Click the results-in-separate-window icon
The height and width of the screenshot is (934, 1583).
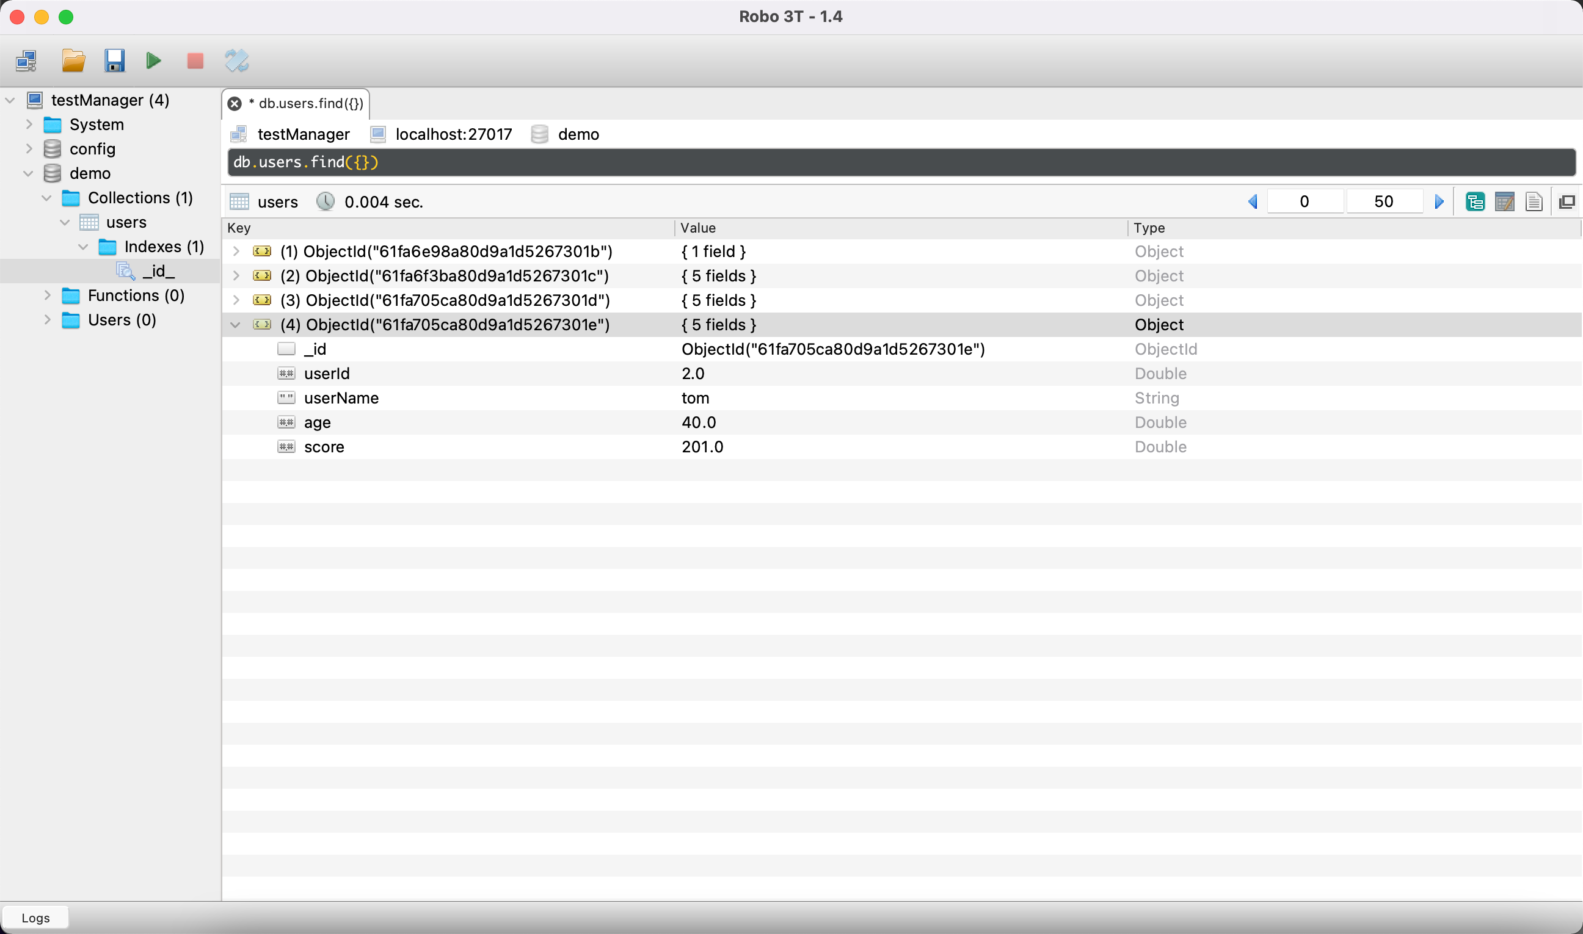click(1567, 202)
